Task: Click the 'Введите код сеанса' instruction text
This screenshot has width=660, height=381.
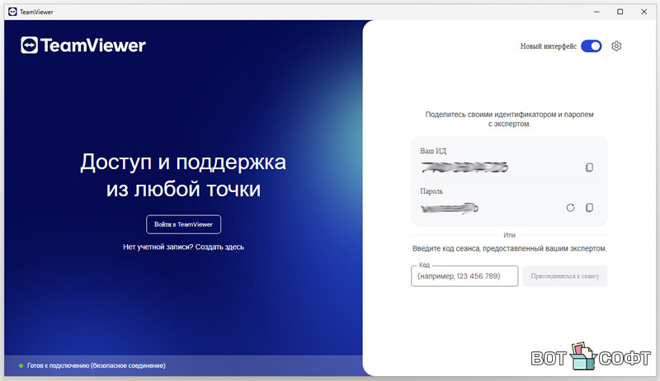Action: (509, 248)
